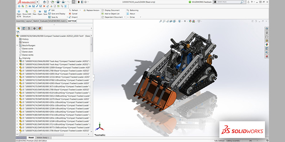Click the Zoom to Area icon
285x142 pixels.
point(164,21)
